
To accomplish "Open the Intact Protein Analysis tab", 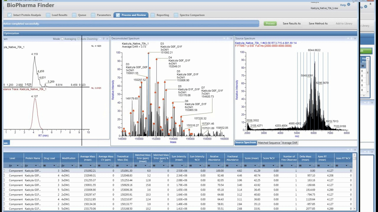I will [24, 15].
